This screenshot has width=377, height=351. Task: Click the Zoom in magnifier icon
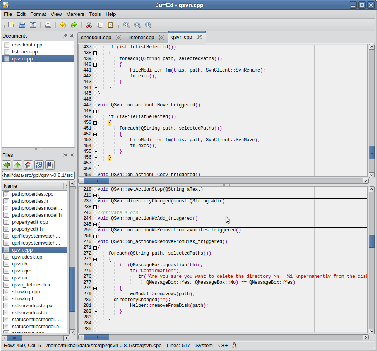(127, 25)
